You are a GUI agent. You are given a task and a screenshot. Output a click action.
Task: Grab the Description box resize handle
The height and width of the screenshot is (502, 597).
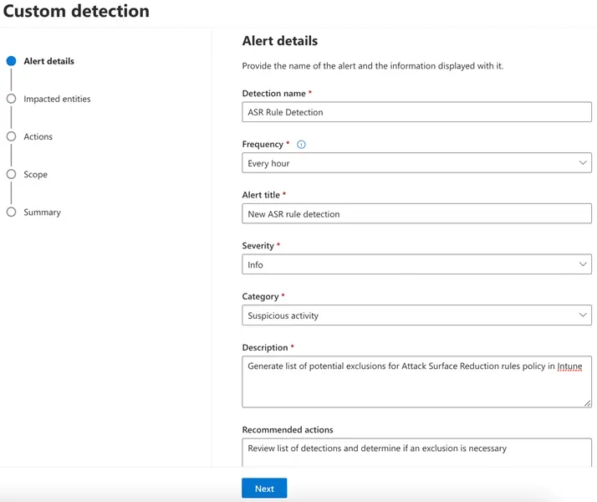coord(587,403)
